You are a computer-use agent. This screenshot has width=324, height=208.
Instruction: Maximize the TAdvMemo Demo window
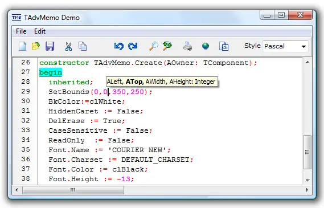click(281, 15)
